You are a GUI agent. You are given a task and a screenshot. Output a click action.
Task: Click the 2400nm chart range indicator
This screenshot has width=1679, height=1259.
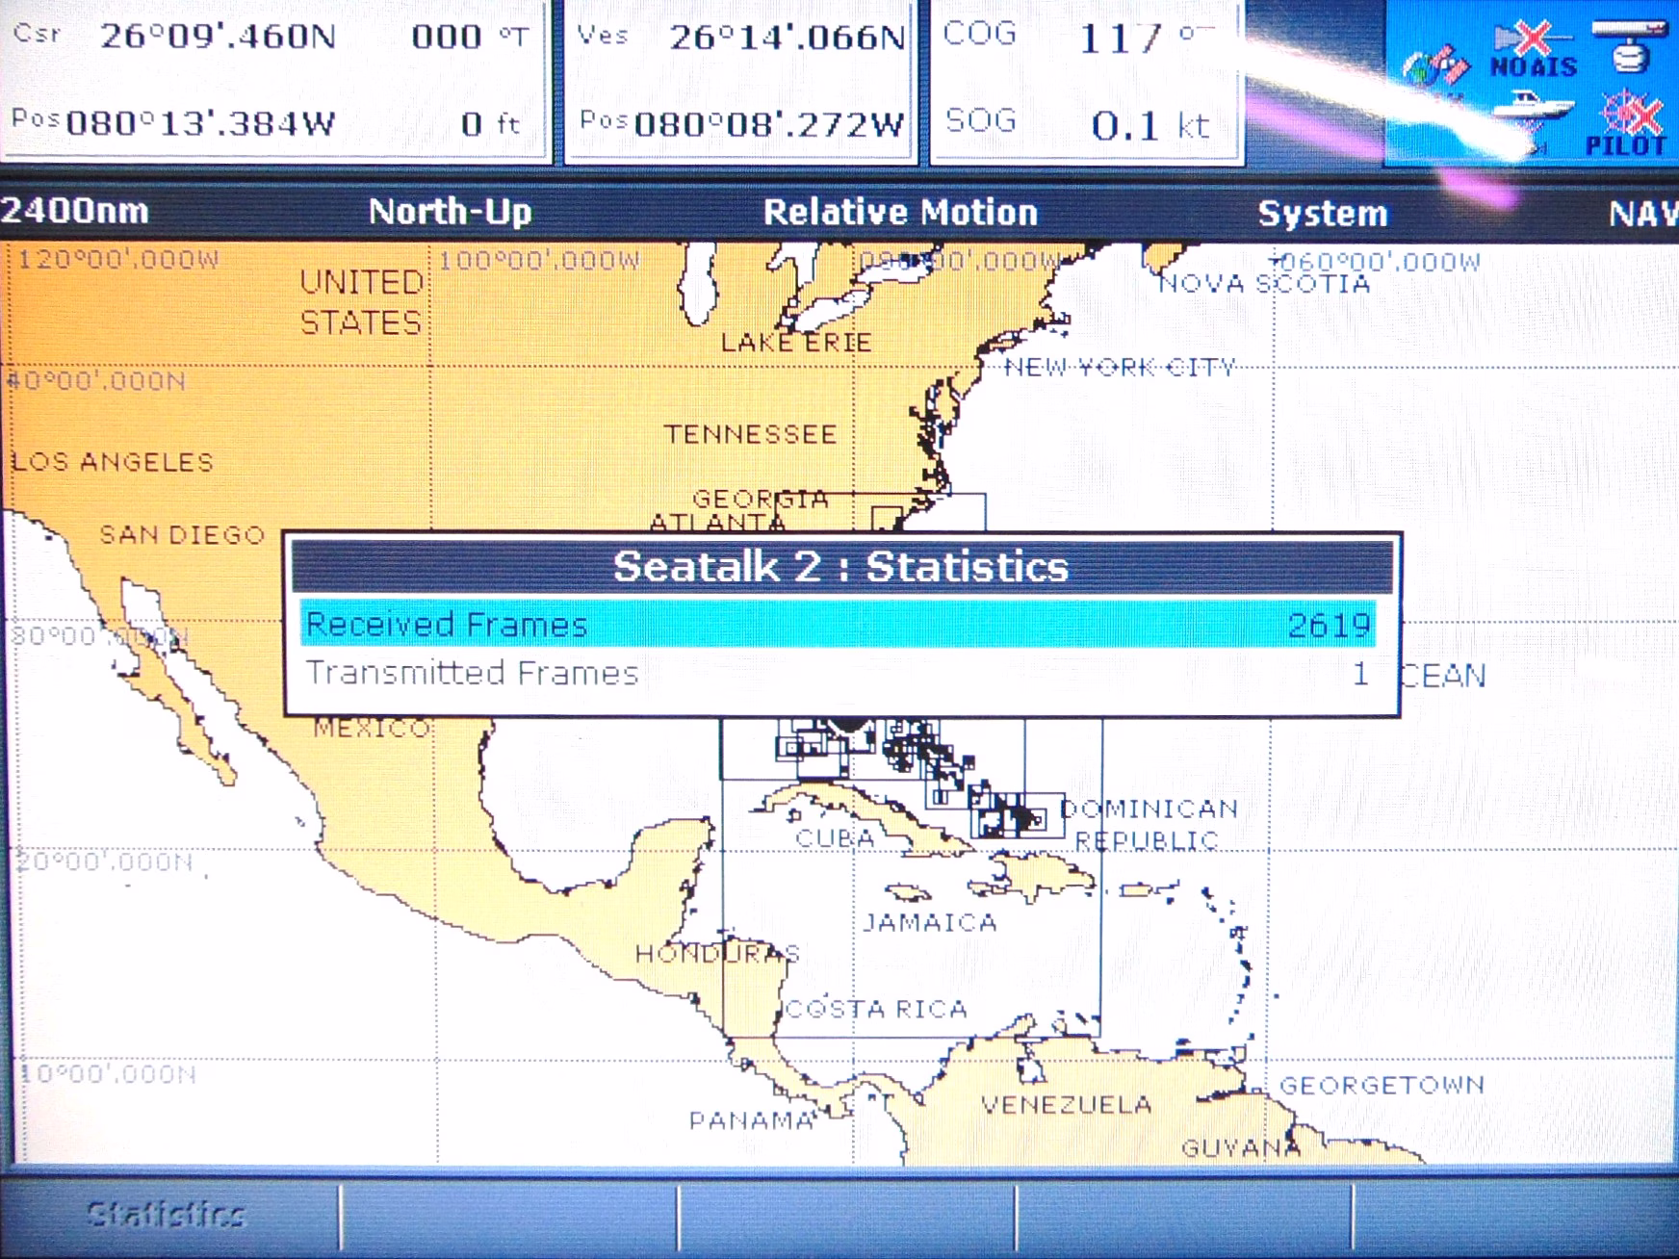75,211
